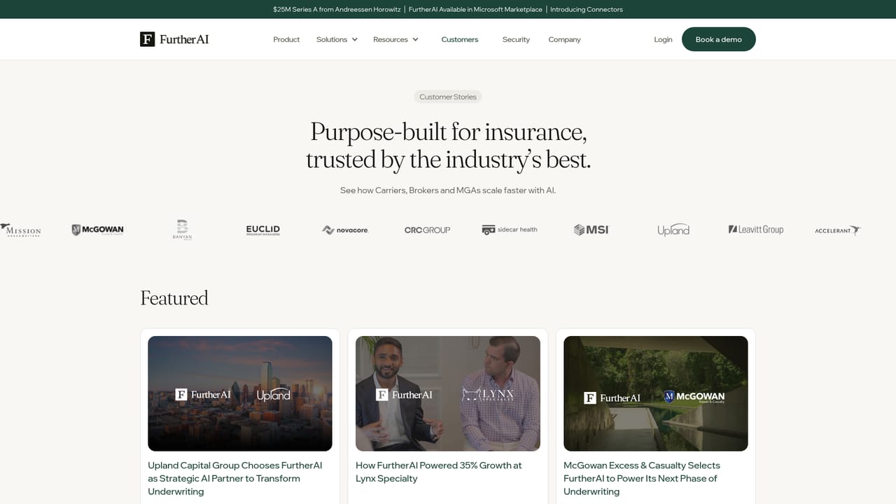Open the FurtherAI and Upland story thumbnail
The height and width of the screenshot is (504, 896).
point(240,393)
